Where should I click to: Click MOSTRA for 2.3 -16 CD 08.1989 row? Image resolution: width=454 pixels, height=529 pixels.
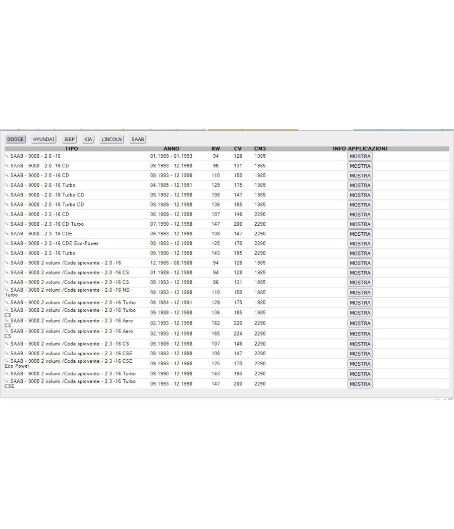click(x=360, y=215)
